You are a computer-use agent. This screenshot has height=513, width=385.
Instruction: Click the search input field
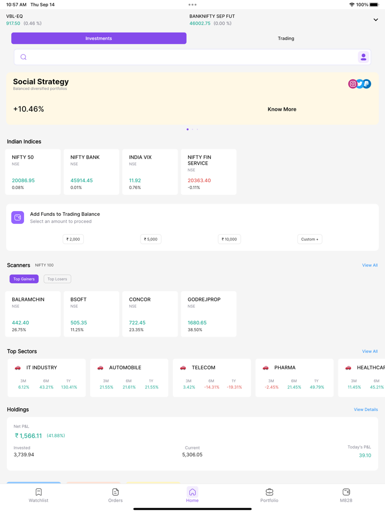pyautogui.click(x=187, y=57)
